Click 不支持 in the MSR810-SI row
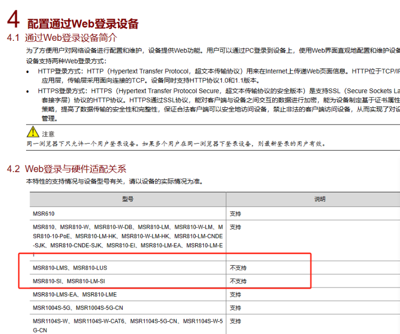 (x=238, y=281)
